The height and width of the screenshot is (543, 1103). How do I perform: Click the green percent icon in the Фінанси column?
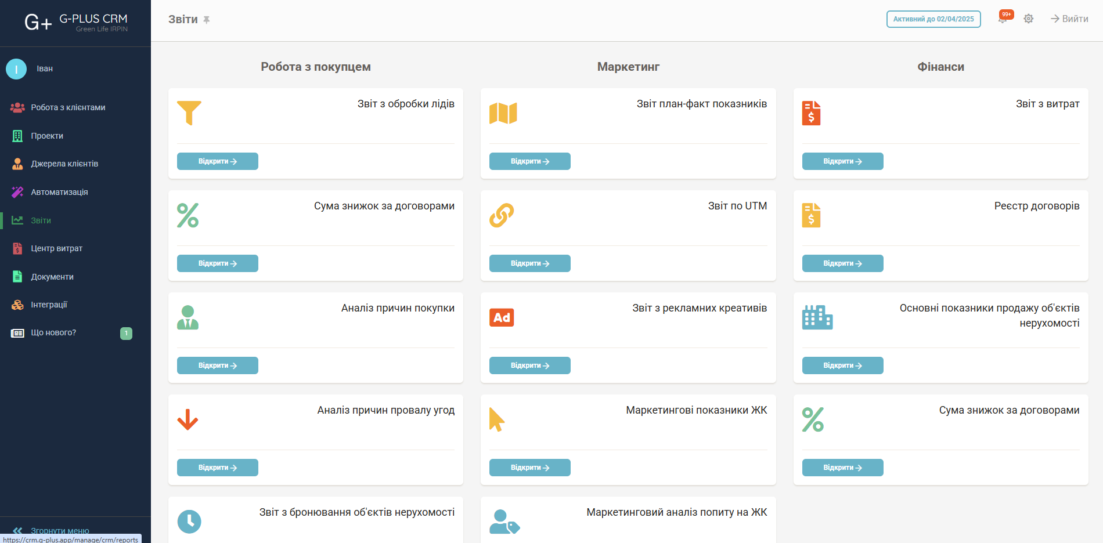813,419
